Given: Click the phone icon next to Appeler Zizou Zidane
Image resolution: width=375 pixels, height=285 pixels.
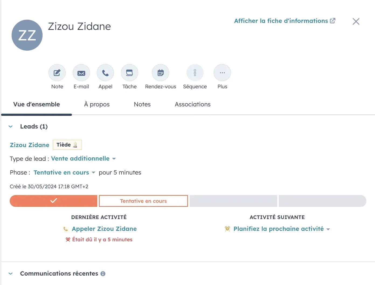Looking at the screenshot, I should [x=65, y=229].
